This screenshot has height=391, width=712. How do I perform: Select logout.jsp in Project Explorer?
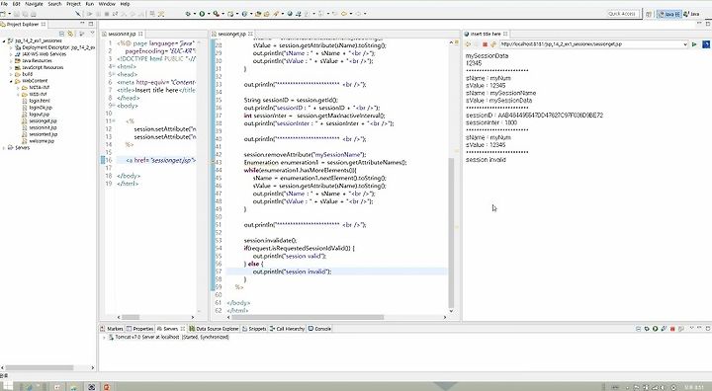[39, 115]
